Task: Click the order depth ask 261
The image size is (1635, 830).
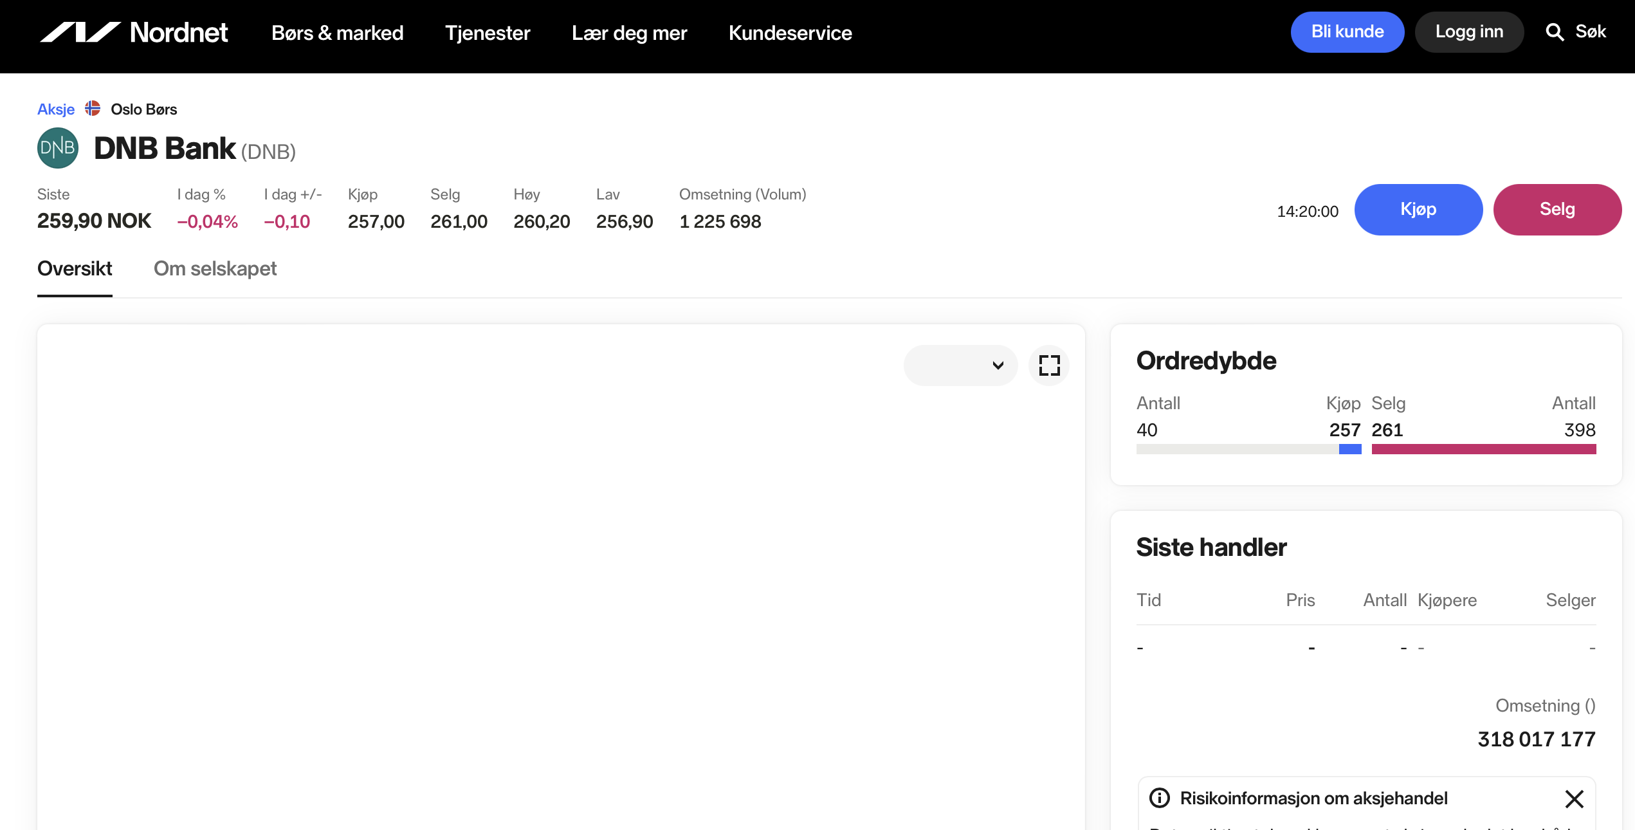Action: [x=1387, y=430]
